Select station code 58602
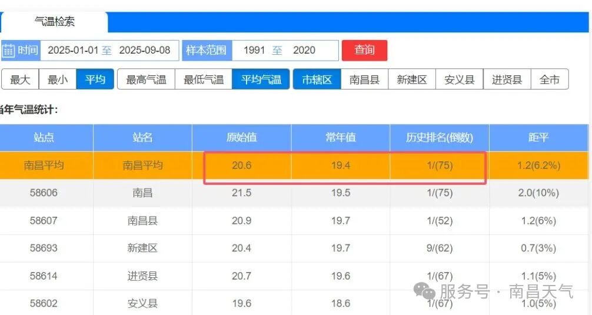The image size is (592, 315). coord(44,304)
